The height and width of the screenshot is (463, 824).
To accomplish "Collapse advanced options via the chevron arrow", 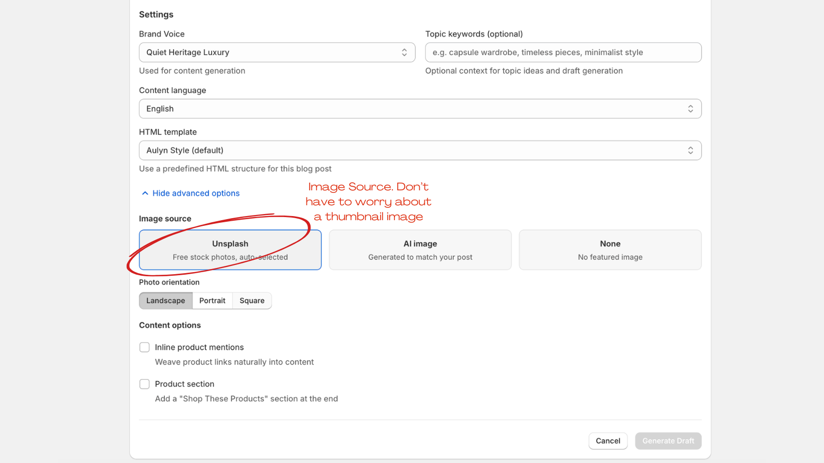I will (x=145, y=193).
